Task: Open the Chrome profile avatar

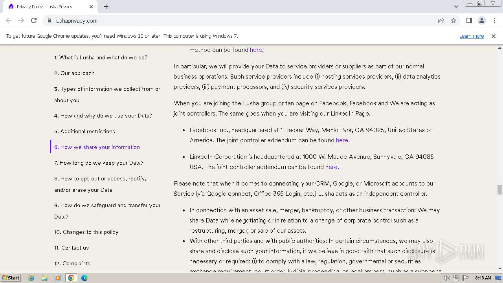Action: click(x=481, y=20)
